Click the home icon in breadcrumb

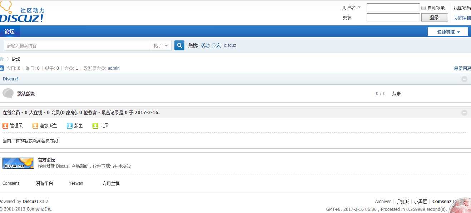click(x=2, y=59)
